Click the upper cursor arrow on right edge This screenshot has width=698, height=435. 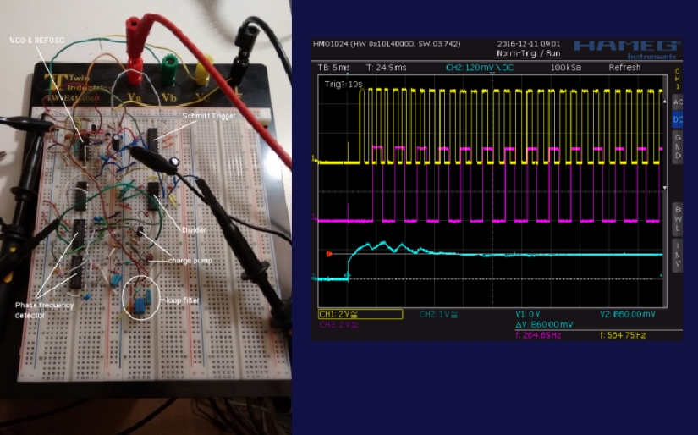coord(665,102)
